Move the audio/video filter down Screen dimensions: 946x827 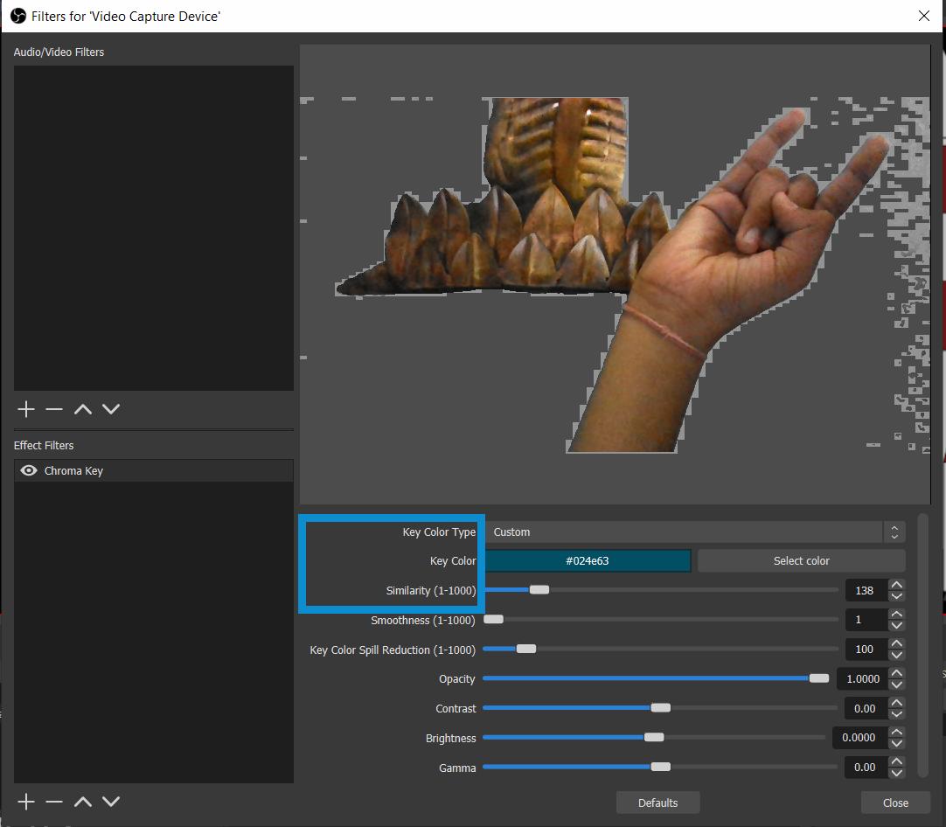tap(110, 408)
